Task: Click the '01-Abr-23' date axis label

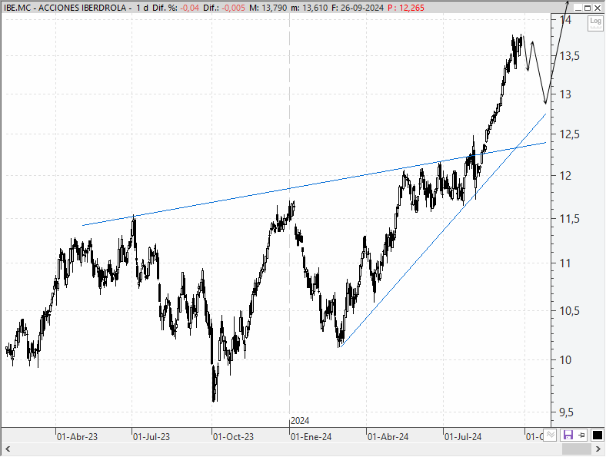Action: [78, 437]
